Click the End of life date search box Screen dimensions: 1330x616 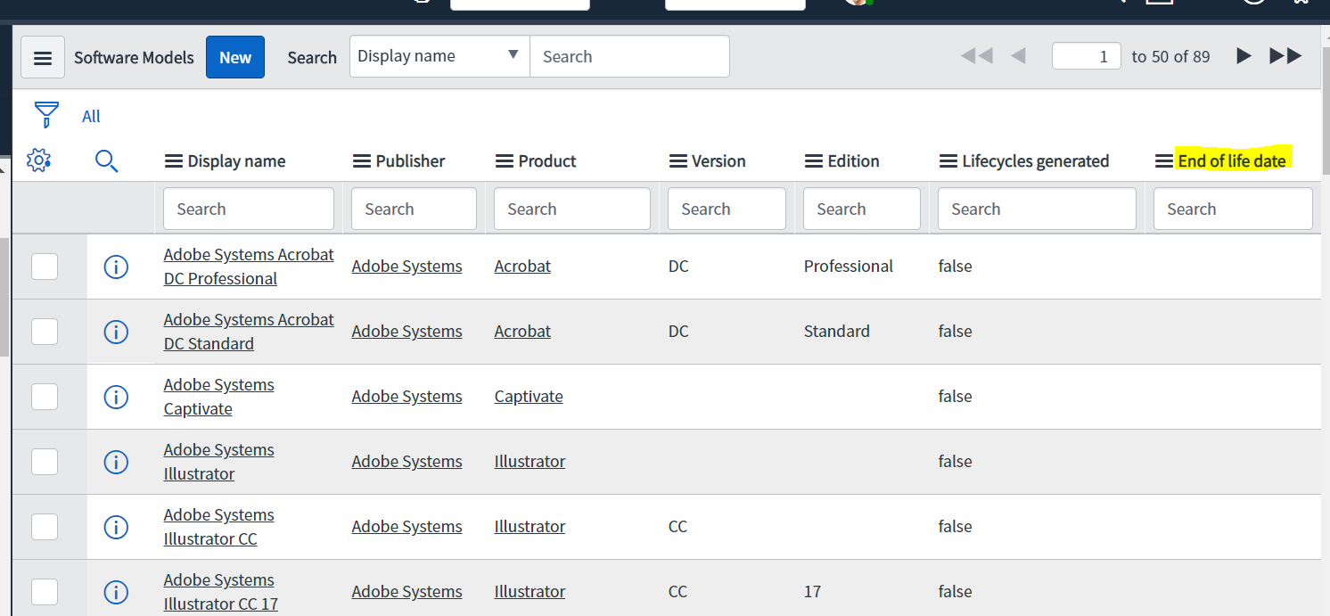point(1233,209)
